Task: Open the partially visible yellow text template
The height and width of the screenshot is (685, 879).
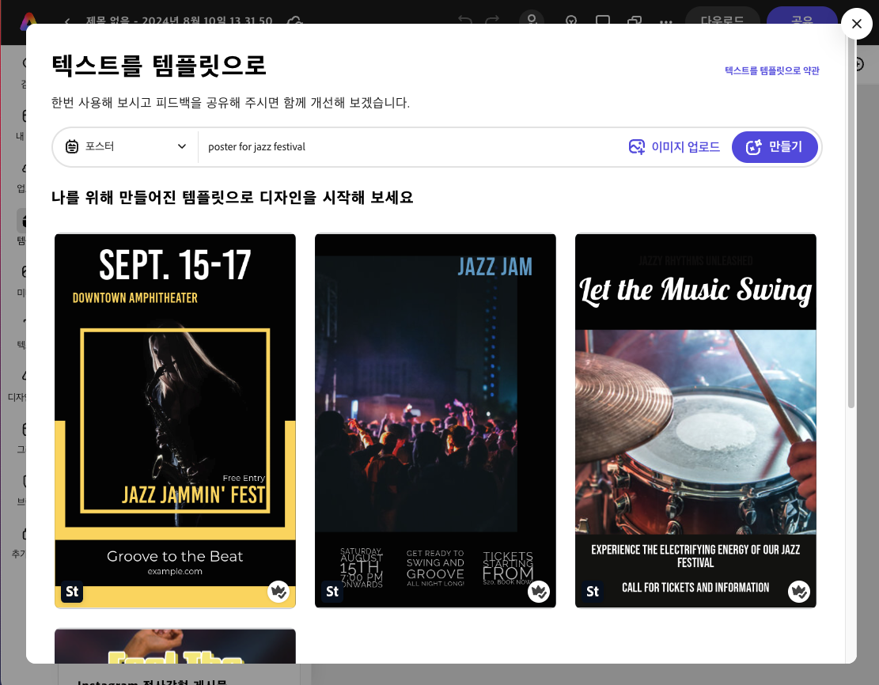Action: (175, 645)
